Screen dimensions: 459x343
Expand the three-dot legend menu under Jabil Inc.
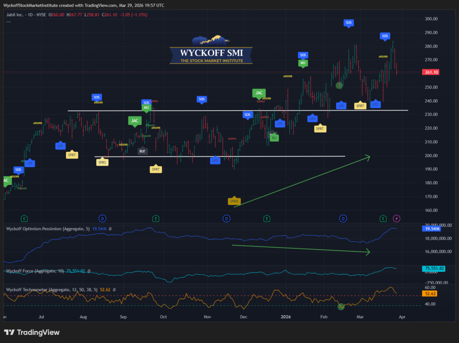(x=9, y=21)
